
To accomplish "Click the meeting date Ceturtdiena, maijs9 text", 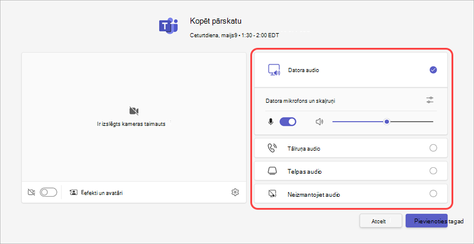I will pyautogui.click(x=214, y=35).
